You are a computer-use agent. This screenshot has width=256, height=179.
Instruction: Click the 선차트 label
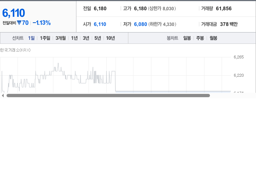coord(18,38)
